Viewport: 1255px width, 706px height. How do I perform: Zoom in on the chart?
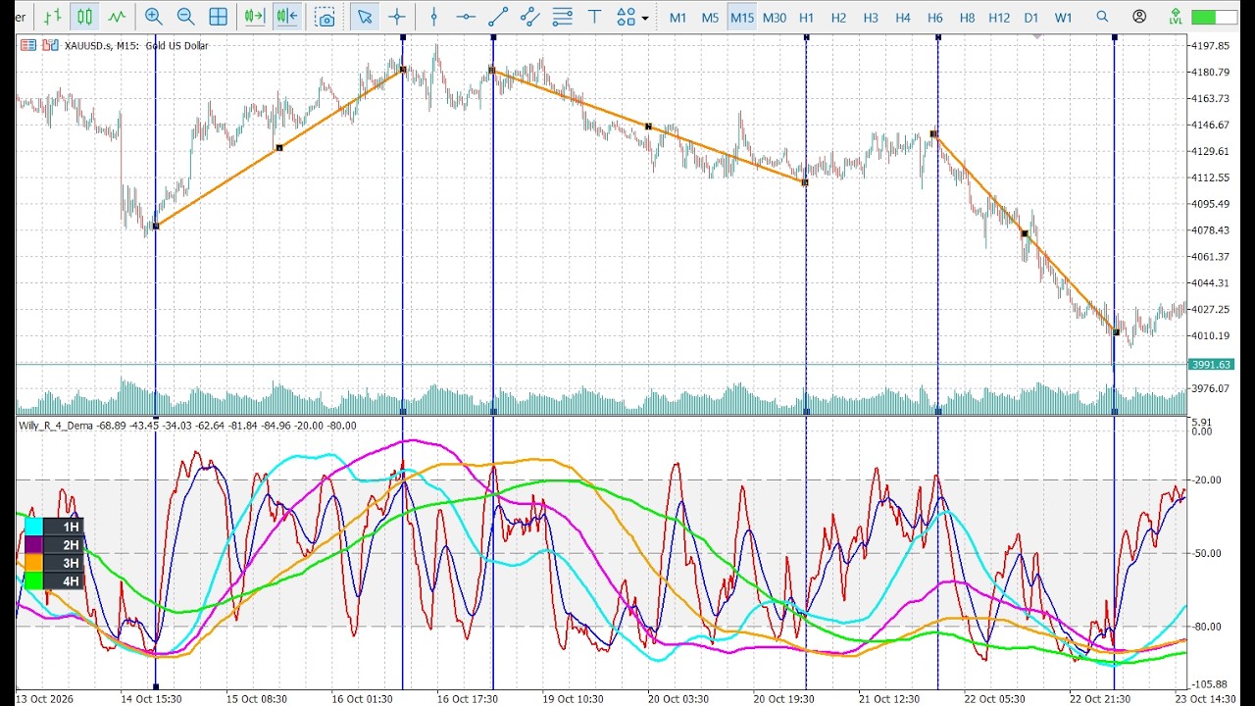point(154,17)
